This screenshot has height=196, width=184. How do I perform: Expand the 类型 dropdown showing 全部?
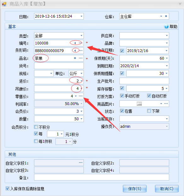pyautogui.click(x=81, y=36)
